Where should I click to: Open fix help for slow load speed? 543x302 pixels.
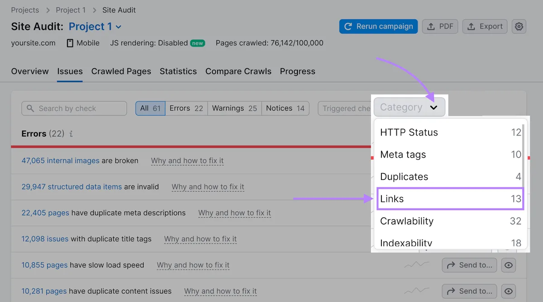(193, 265)
